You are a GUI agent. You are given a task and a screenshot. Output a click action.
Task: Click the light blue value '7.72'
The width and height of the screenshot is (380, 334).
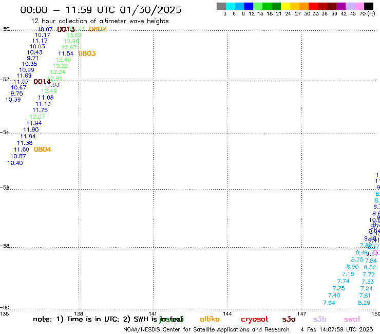[369, 274]
